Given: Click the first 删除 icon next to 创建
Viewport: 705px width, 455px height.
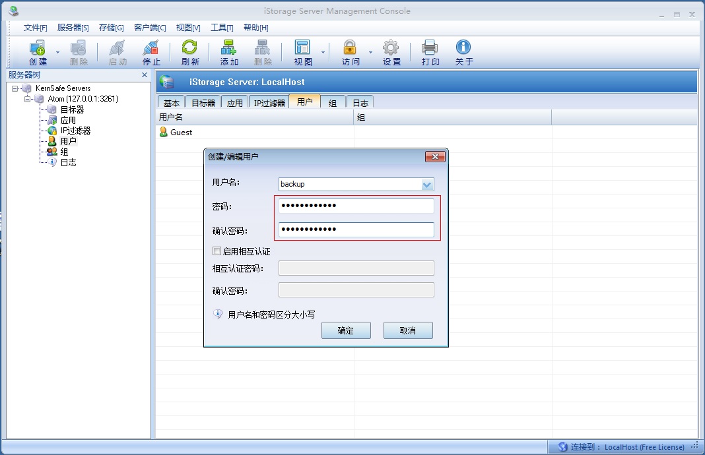Looking at the screenshot, I should coord(79,53).
